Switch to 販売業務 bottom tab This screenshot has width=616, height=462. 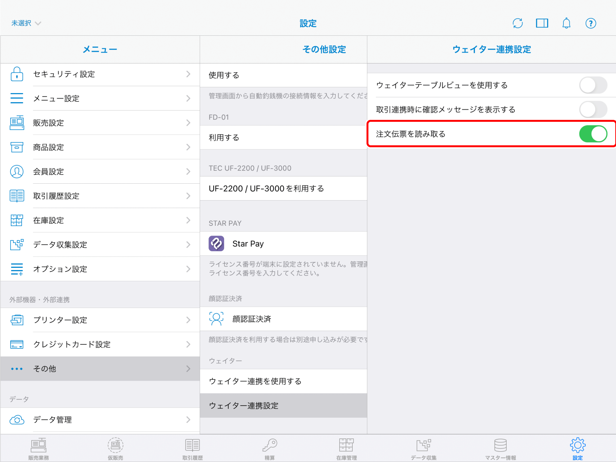[x=39, y=449]
